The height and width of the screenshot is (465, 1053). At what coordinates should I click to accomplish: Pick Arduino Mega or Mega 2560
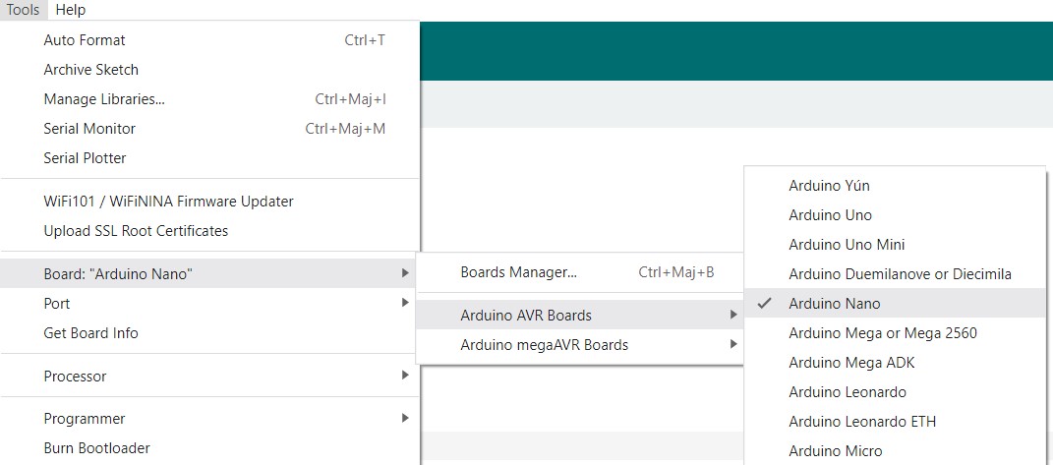(882, 333)
